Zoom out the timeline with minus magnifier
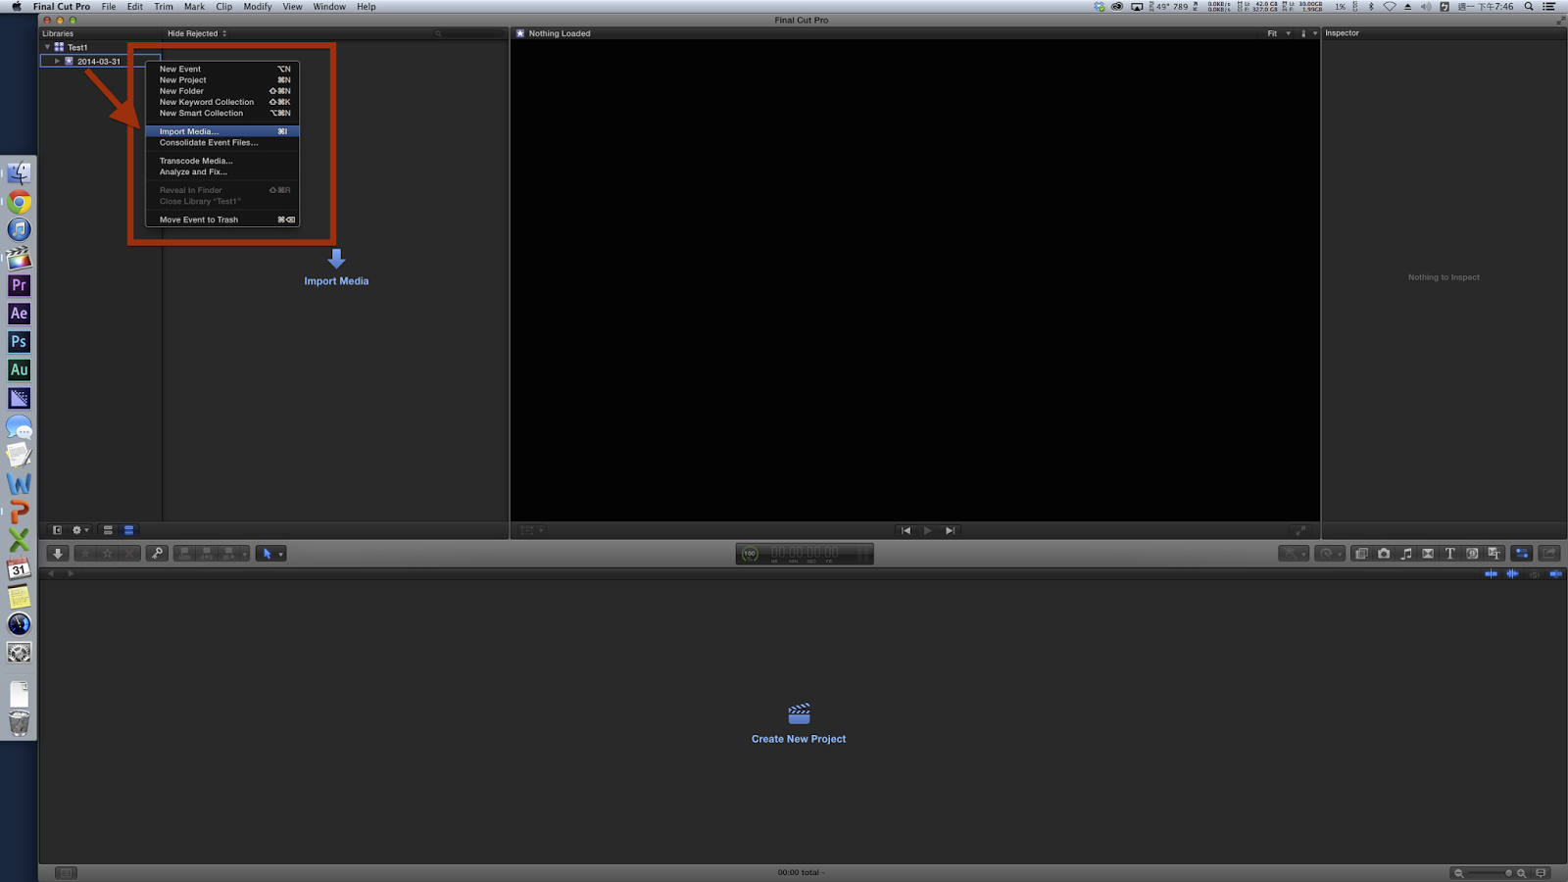The width and height of the screenshot is (1568, 882). pyautogui.click(x=1458, y=873)
